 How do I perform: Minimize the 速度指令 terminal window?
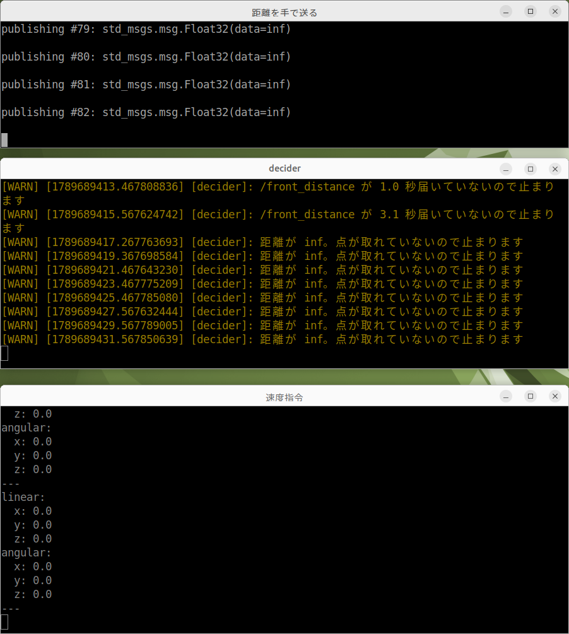[x=505, y=396]
